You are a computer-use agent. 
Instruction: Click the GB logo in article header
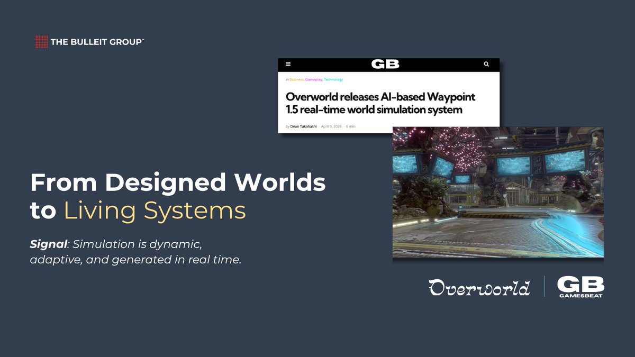tap(385, 65)
